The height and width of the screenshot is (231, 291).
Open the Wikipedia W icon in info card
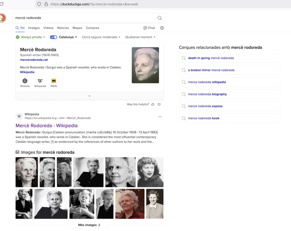tap(40, 81)
